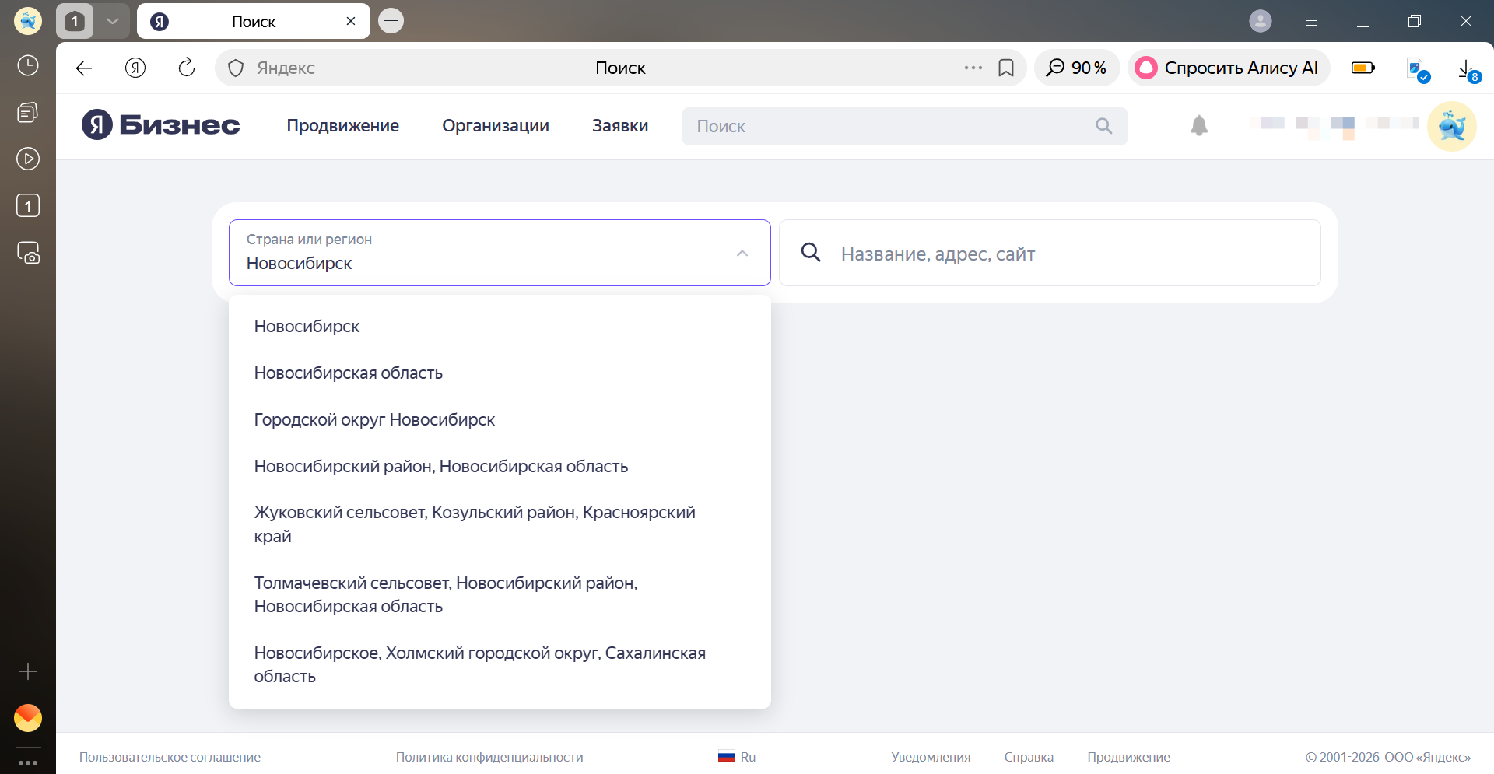This screenshot has width=1494, height=774.
Task: Open Политика конфиденциальности link
Action: pyautogui.click(x=489, y=757)
